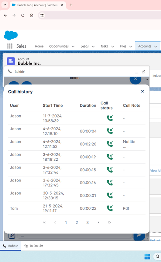
Task: Open the Home tab in Sales
Action: tap(39, 46)
